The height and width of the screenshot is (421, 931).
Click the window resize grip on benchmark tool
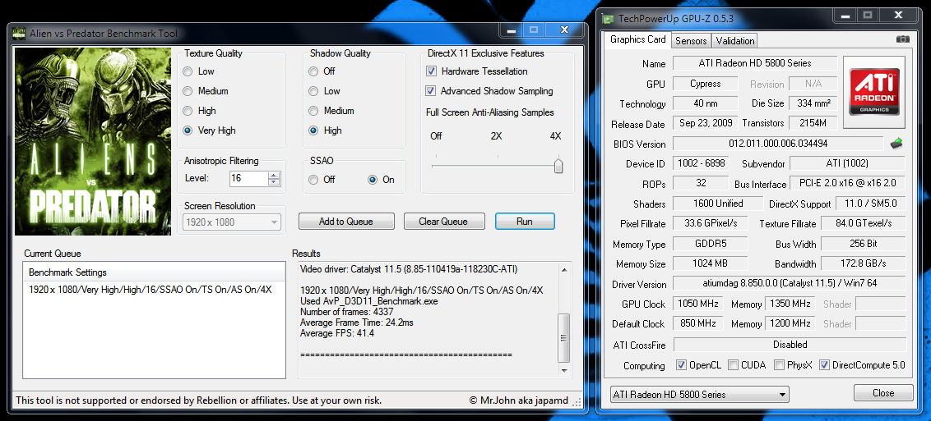(577, 402)
